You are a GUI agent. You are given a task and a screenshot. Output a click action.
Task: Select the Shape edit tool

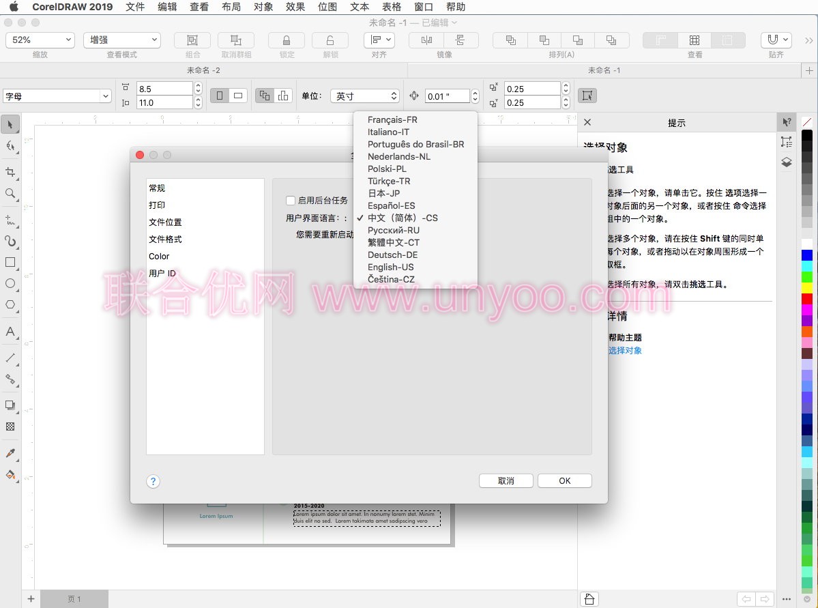[x=10, y=146]
